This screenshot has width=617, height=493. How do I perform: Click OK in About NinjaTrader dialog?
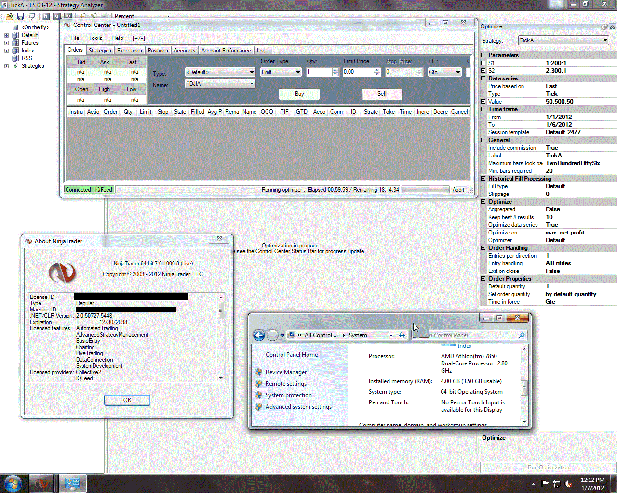[127, 400]
